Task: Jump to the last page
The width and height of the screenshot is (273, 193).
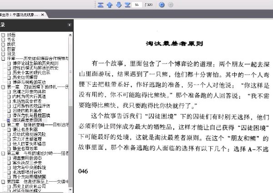Action: coord(127,5)
